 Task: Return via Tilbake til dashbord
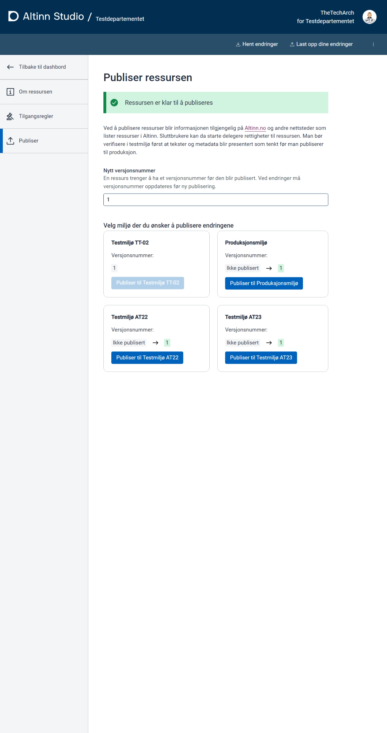[x=43, y=67]
